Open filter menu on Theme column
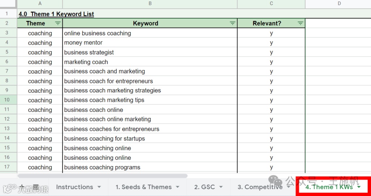 58,23
